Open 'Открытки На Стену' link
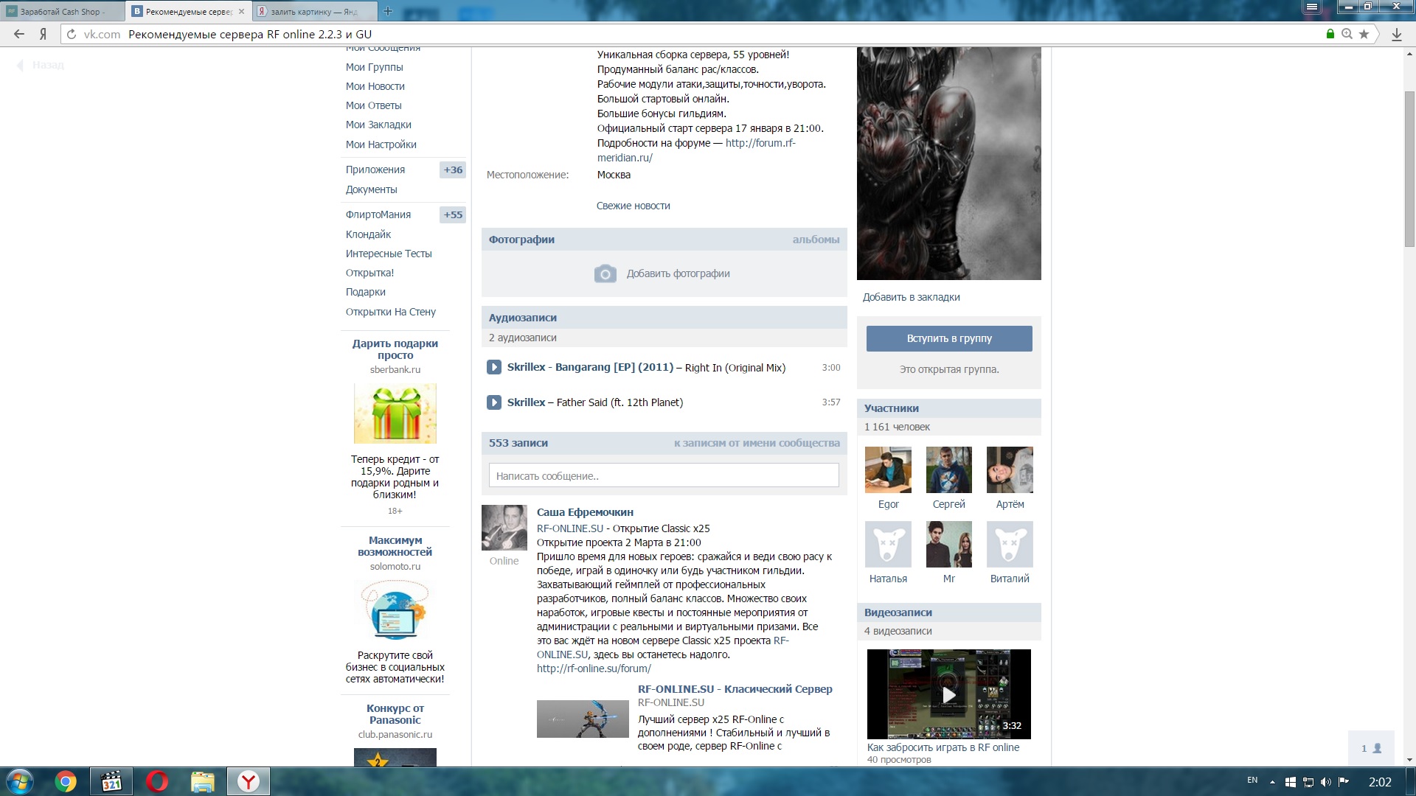 [x=390, y=312]
